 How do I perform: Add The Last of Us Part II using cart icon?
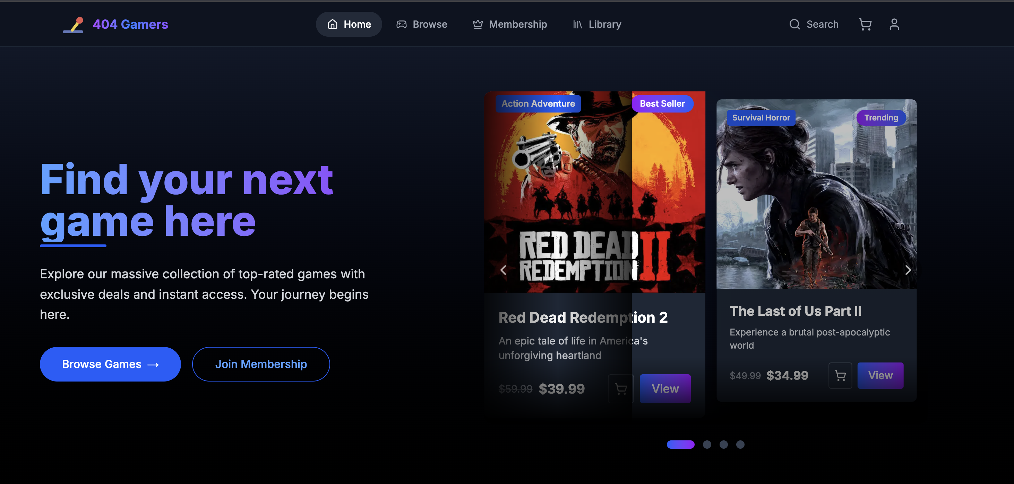[x=840, y=375]
